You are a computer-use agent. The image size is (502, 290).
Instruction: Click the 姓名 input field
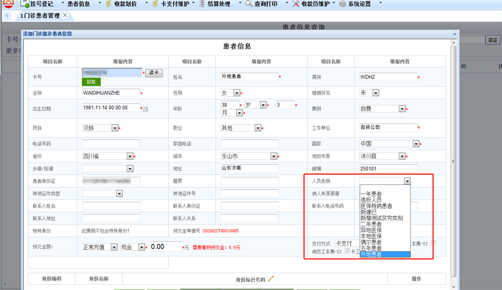[x=250, y=77]
